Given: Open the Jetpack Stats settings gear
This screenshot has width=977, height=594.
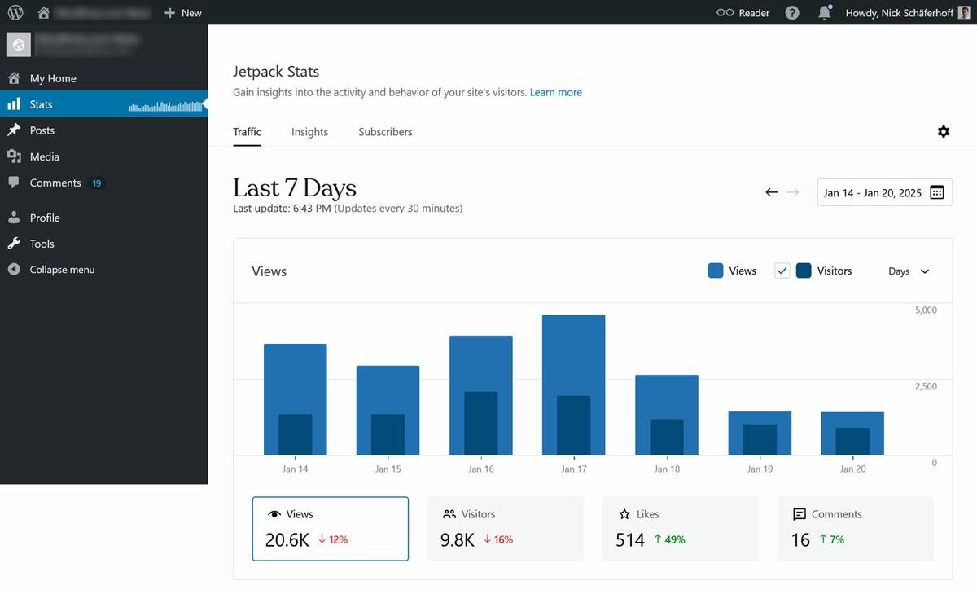Looking at the screenshot, I should coord(943,131).
